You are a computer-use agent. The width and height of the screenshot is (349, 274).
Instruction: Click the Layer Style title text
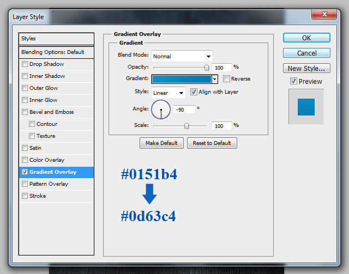pyautogui.click(x=28, y=17)
